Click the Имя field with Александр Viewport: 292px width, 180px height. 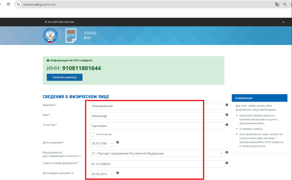pyautogui.click(x=157, y=116)
